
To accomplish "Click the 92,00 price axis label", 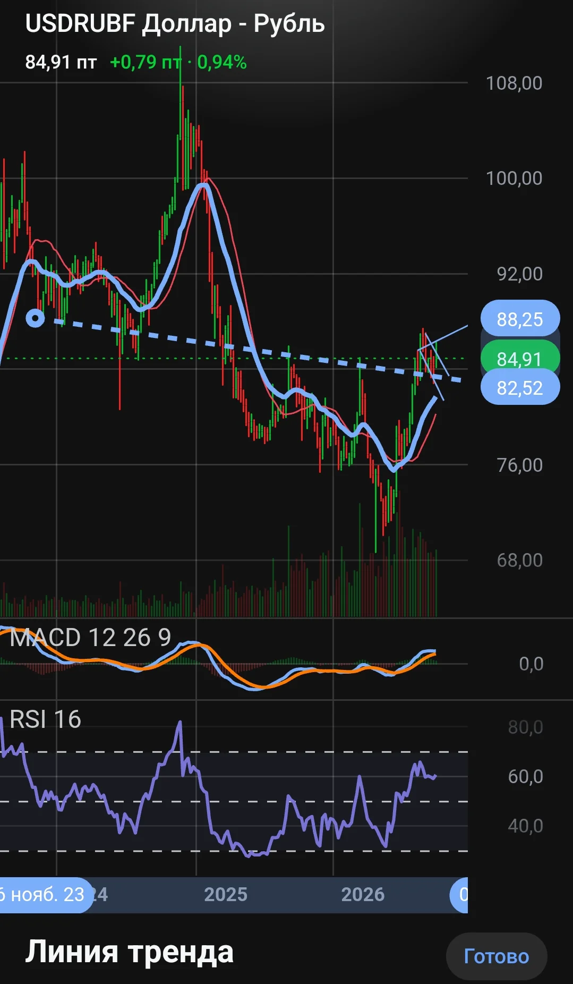I will click(x=519, y=274).
